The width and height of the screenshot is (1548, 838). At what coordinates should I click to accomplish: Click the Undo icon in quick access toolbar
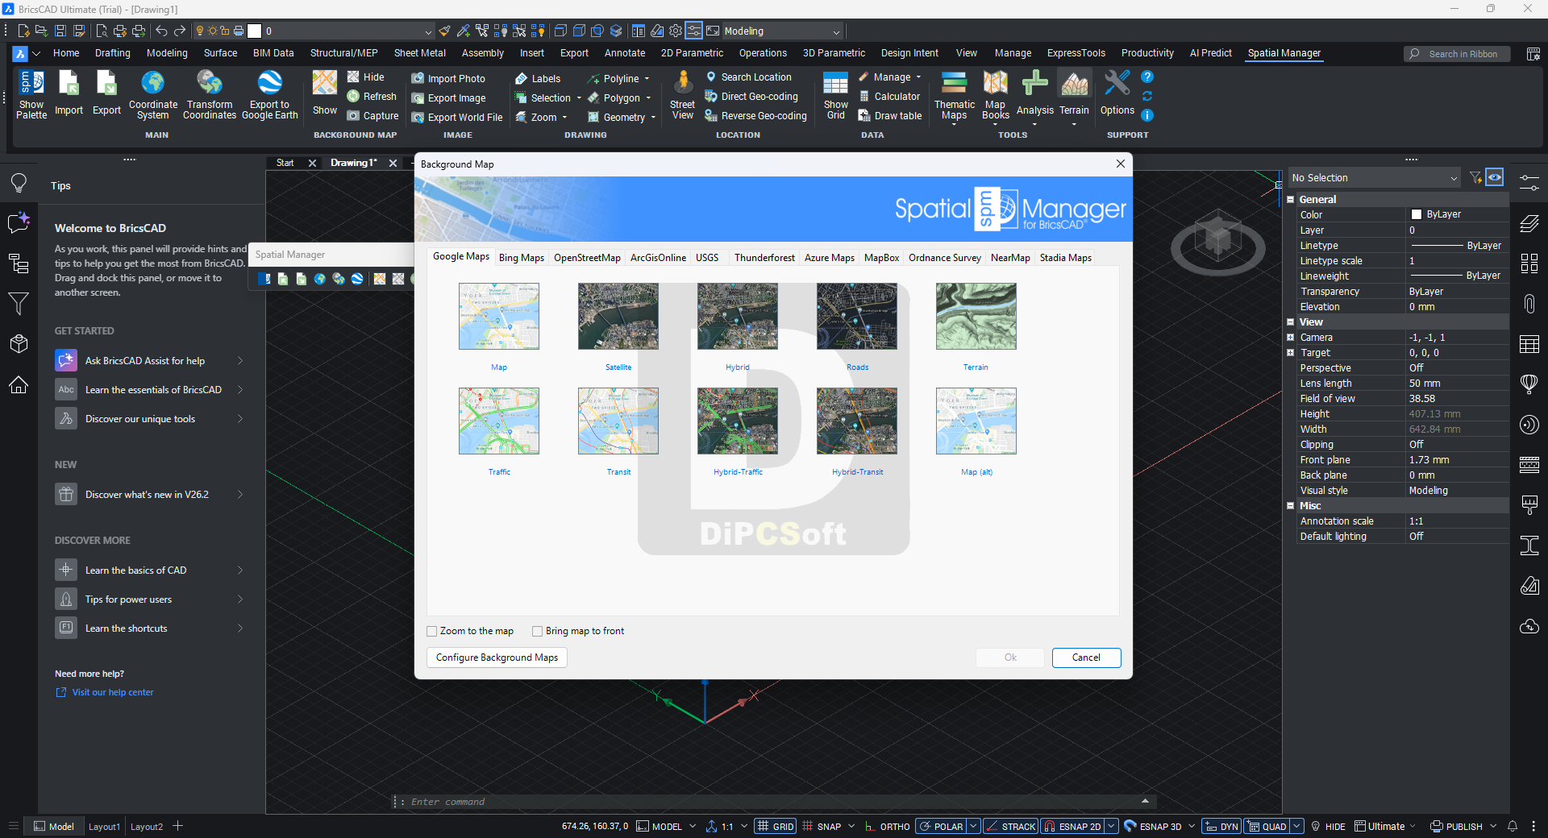161,31
